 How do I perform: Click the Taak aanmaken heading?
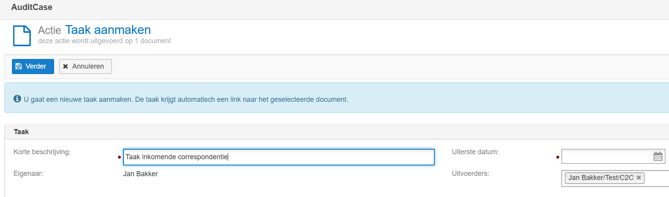108,30
